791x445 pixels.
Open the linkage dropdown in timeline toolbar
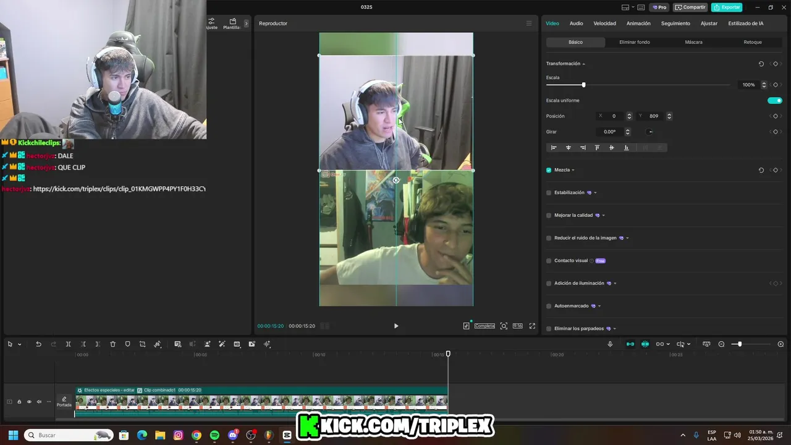[x=669, y=344]
